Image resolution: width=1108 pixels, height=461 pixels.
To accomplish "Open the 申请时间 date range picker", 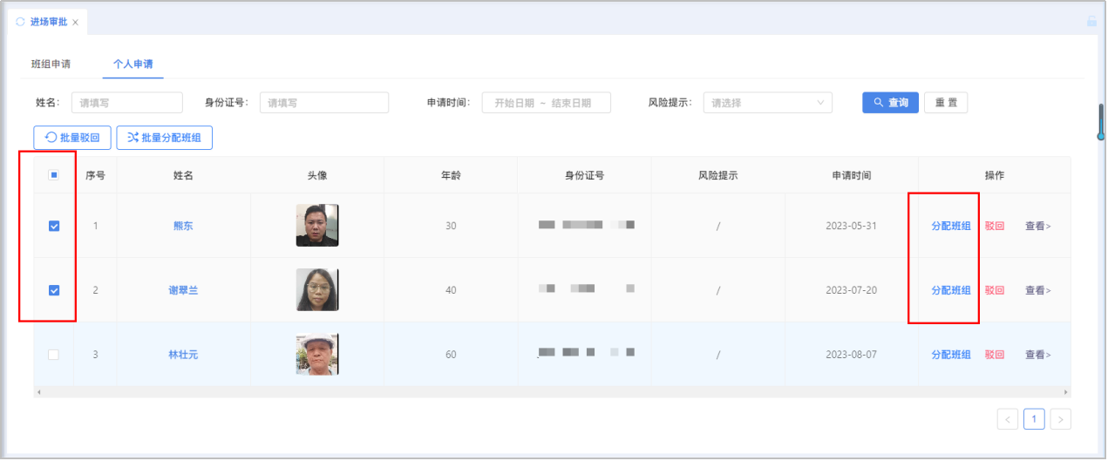I will [x=546, y=103].
